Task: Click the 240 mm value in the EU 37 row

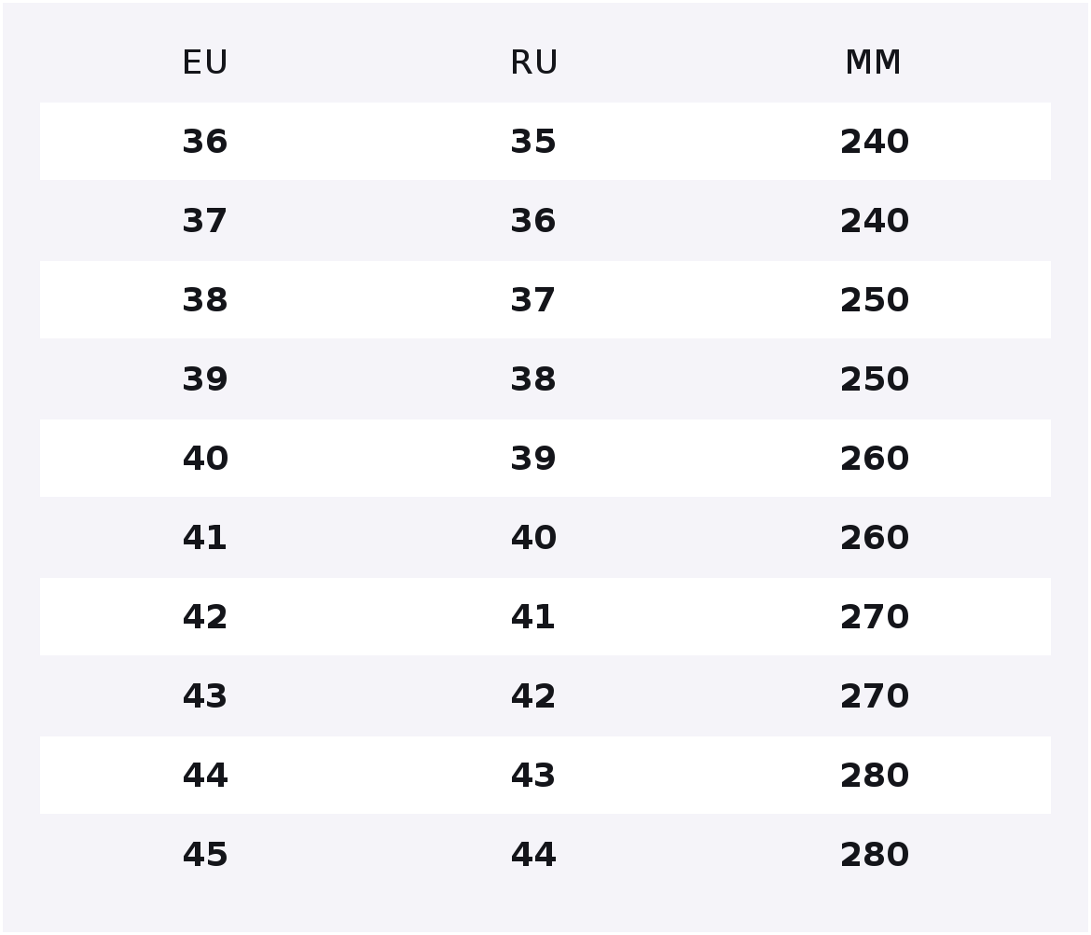Action: pyautogui.click(x=875, y=221)
